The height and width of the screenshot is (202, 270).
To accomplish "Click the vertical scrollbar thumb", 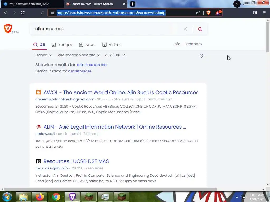I will [267, 37].
